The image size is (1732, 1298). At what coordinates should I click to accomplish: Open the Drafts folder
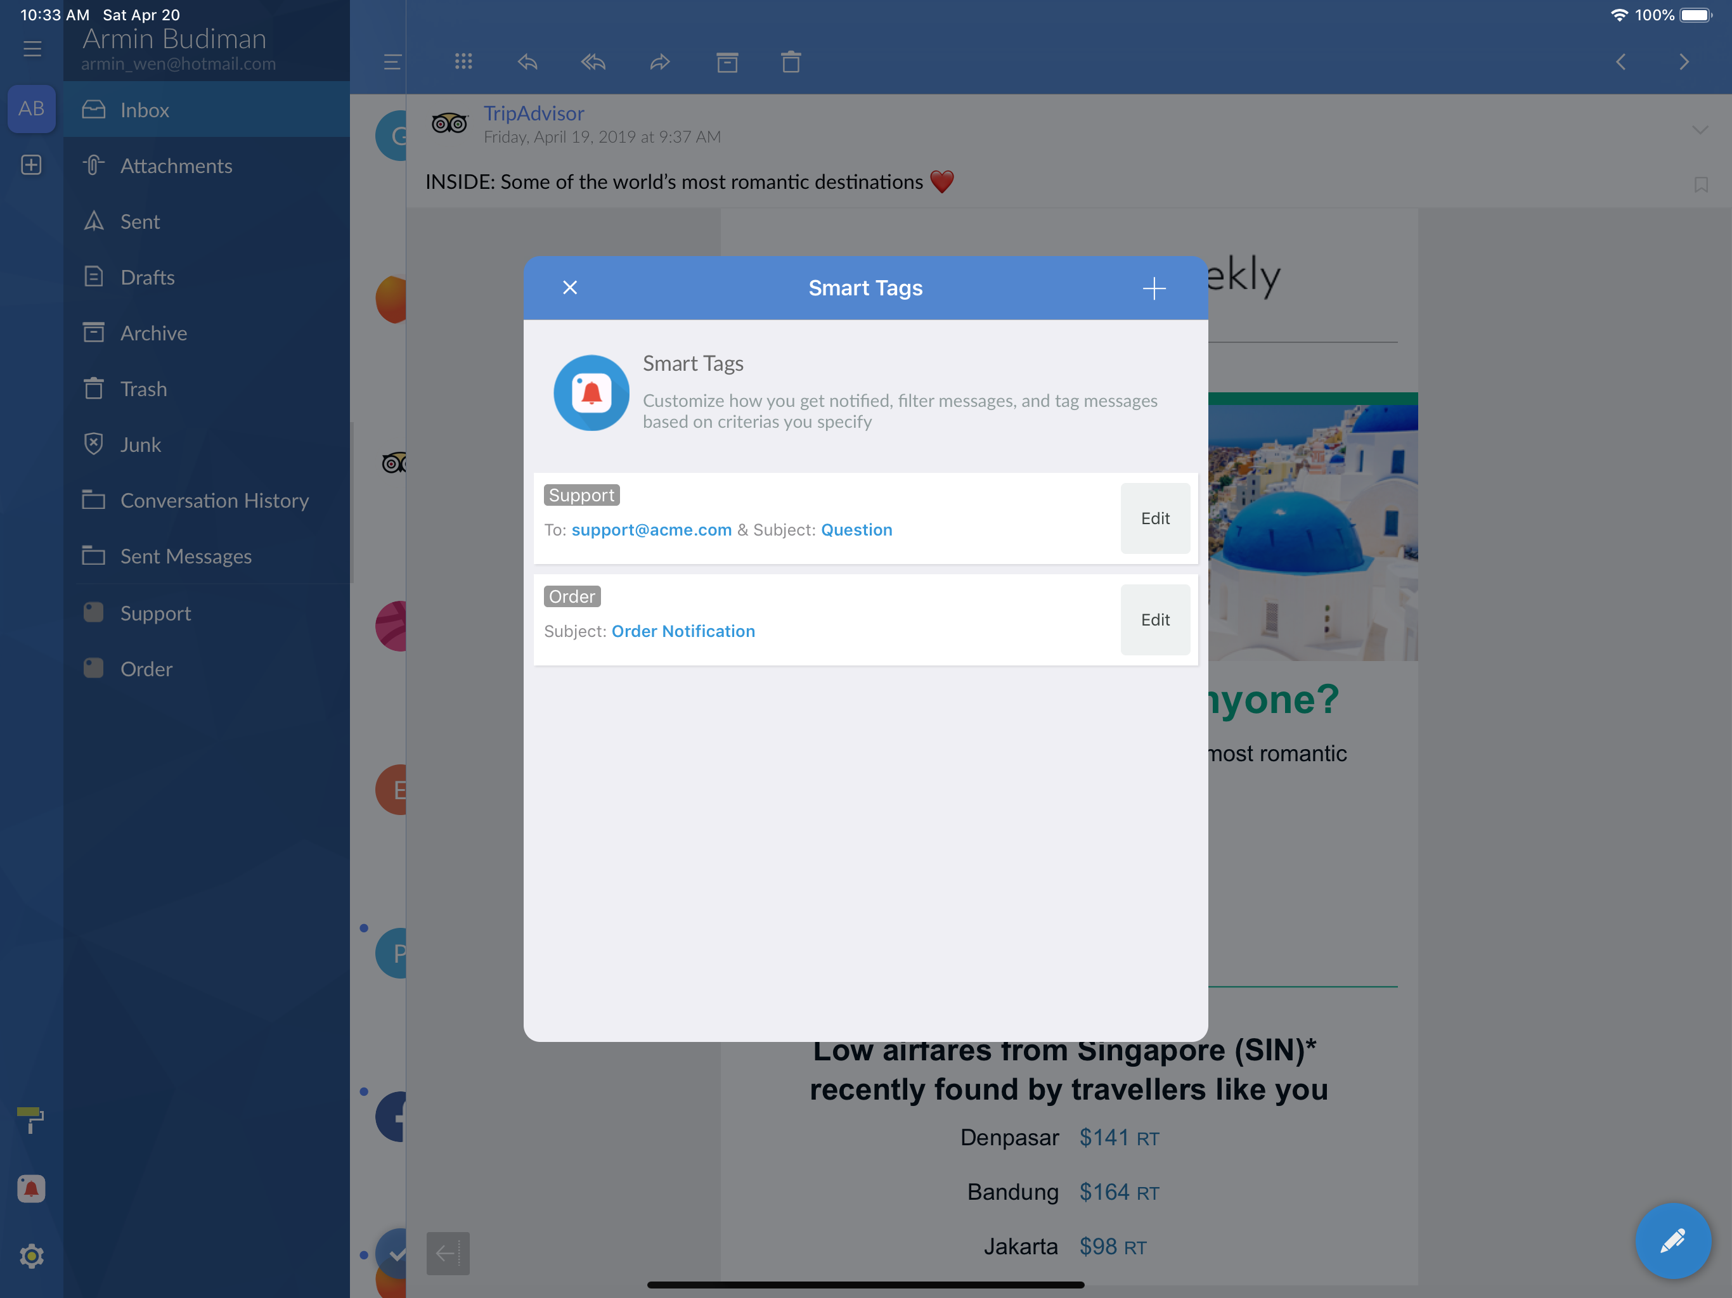pyautogui.click(x=147, y=277)
